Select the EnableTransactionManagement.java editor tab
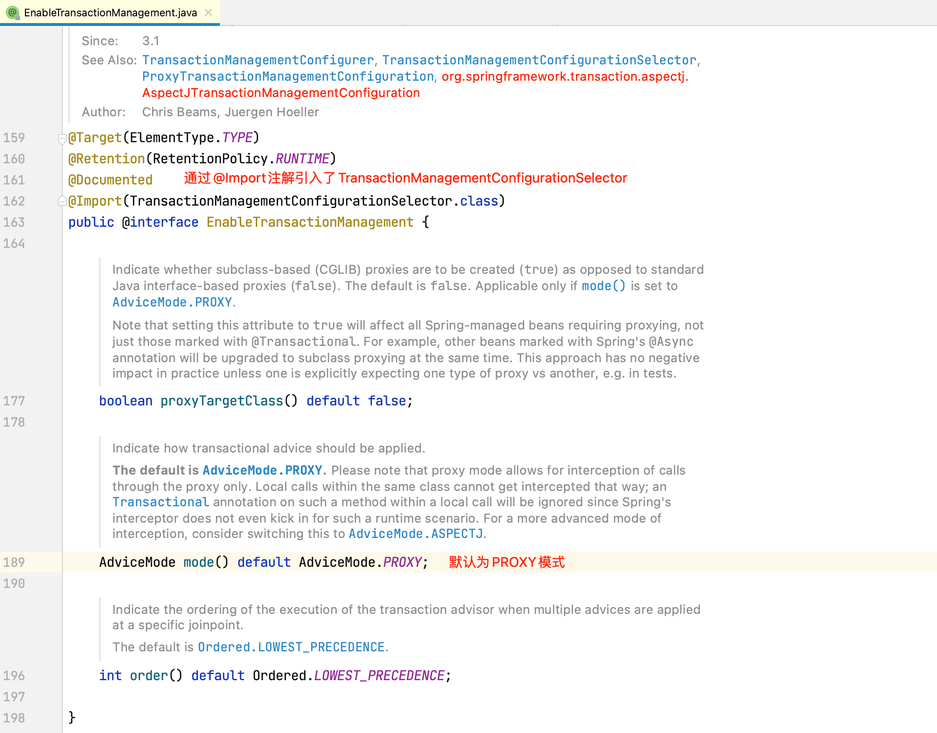 tap(110, 12)
